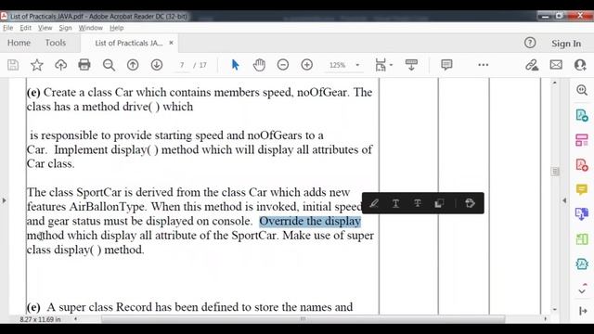Click the upload to cloud icon
The image size is (594, 334).
tap(60, 65)
